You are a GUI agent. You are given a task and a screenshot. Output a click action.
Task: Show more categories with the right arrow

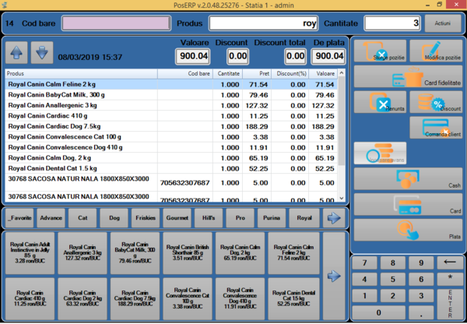[333, 217]
